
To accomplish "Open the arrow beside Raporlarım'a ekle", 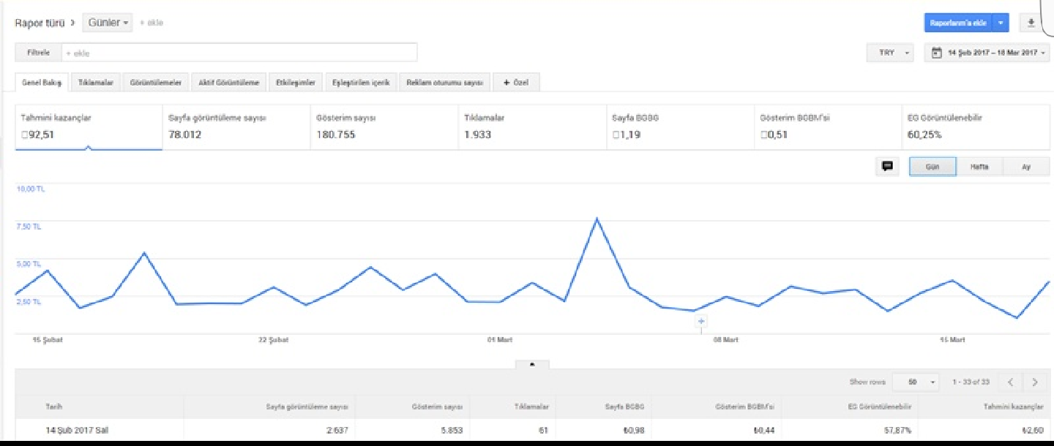I will [x=1001, y=23].
